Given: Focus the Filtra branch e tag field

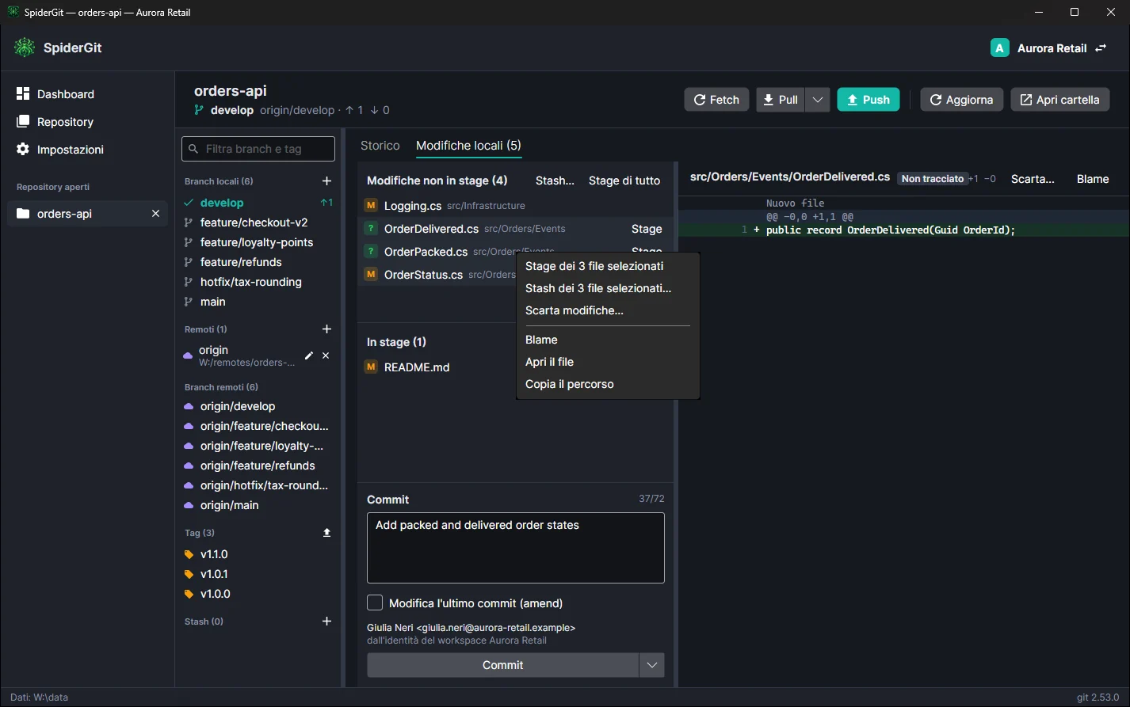Looking at the screenshot, I should tap(258, 149).
